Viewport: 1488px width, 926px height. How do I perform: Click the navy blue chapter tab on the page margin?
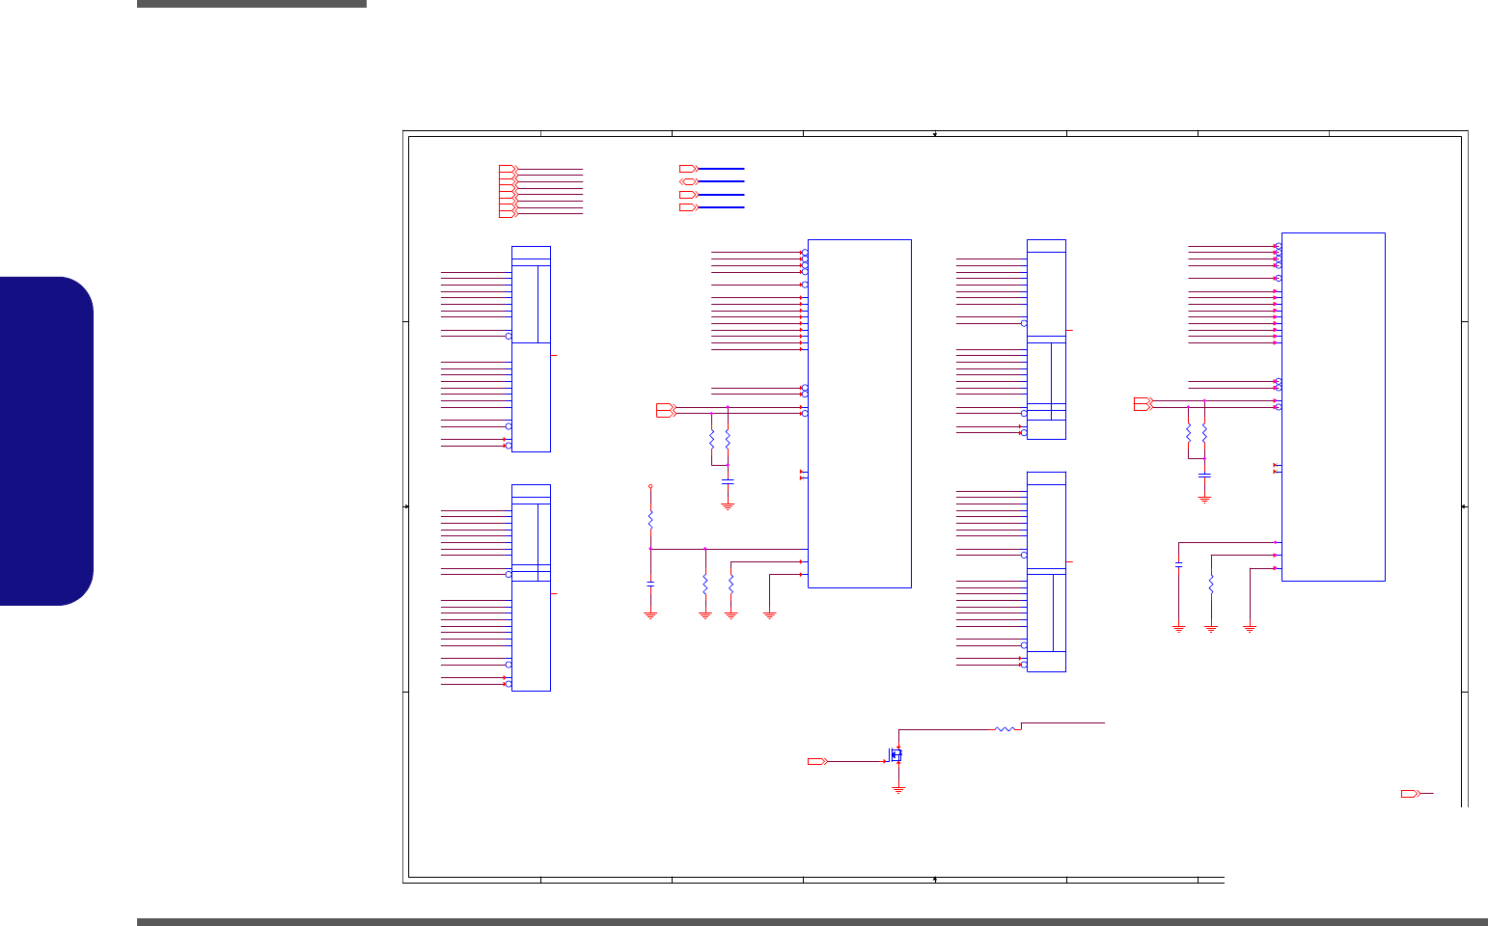[x=46, y=441]
